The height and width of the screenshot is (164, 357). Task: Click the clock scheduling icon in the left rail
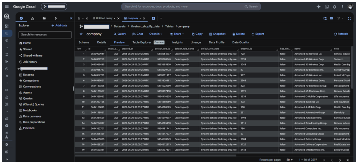(x=7, y=69)
